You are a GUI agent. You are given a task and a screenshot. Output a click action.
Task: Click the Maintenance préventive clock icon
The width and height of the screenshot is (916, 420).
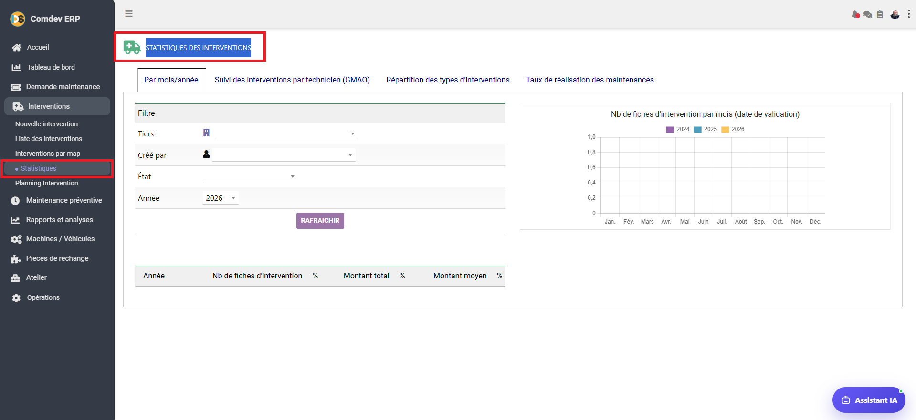pos(16,201)
